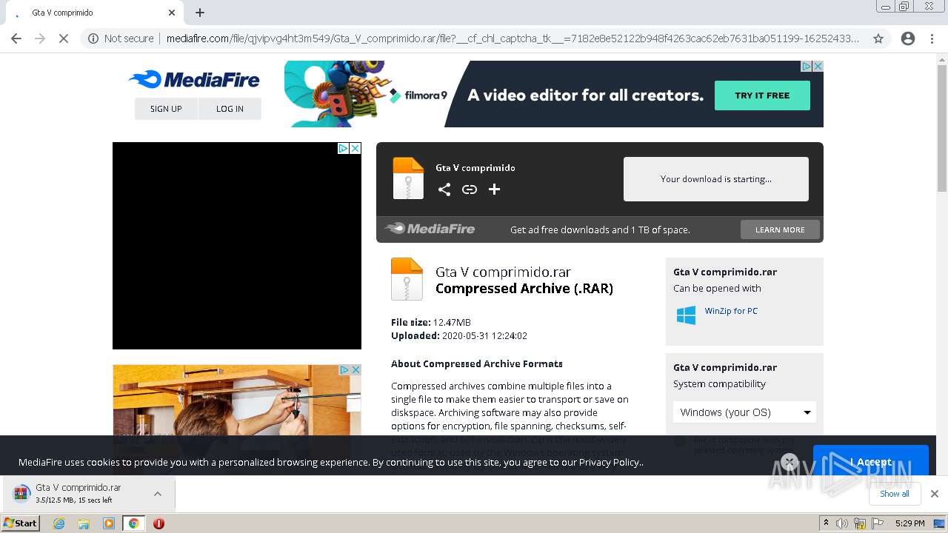948x533 pixels.
Task: Click the LEARN MORE button
Action: [780, 229]
